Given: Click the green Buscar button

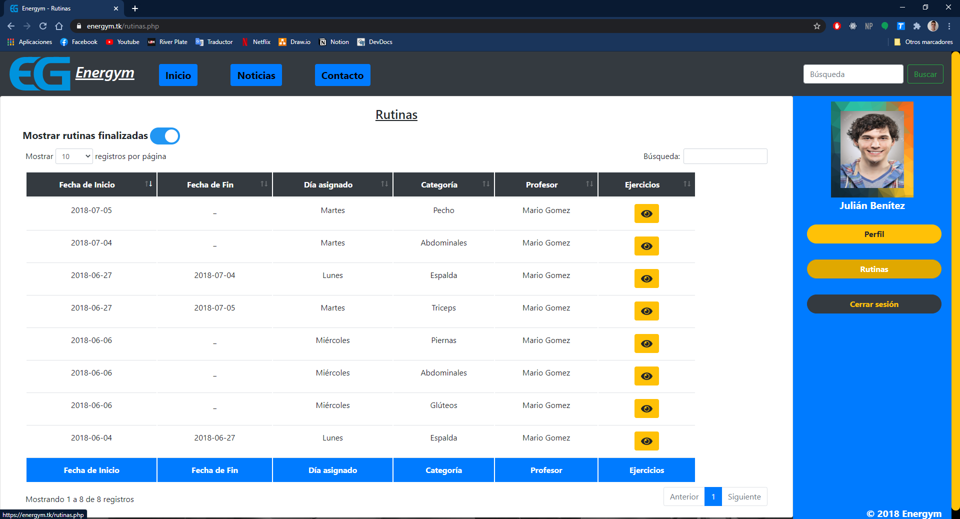Looking at the screenshot, I should click(925, 74).
